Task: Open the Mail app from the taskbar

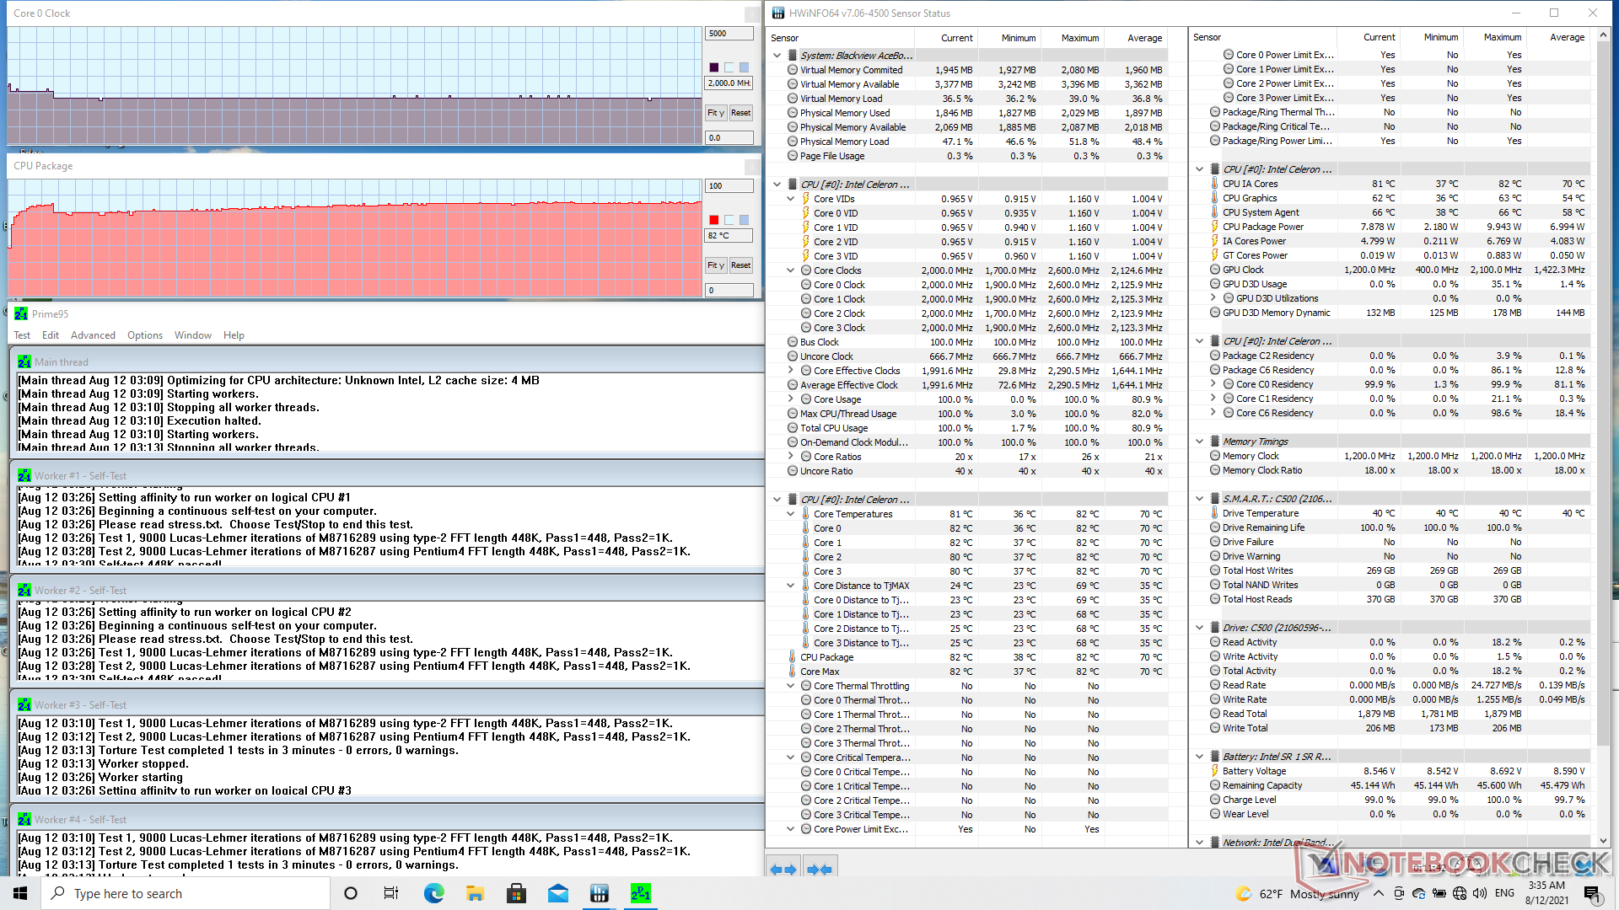Action: click(558, 893)
